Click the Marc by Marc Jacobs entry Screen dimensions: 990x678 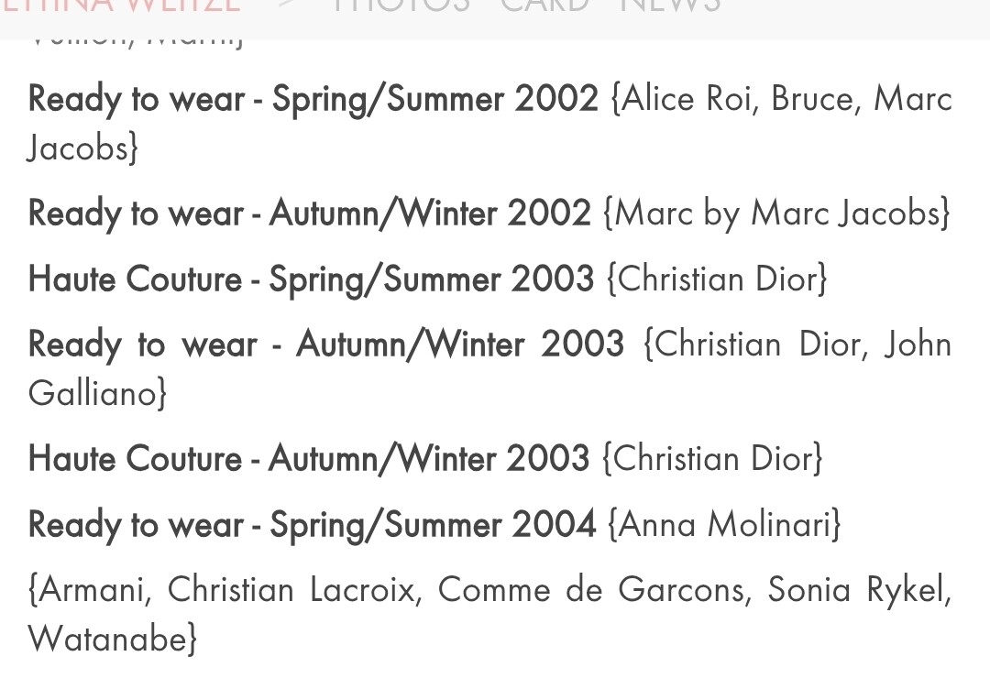[x=776, y=213]
